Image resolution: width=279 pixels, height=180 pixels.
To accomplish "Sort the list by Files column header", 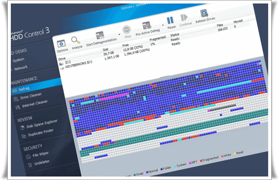I will coord(220,25).
